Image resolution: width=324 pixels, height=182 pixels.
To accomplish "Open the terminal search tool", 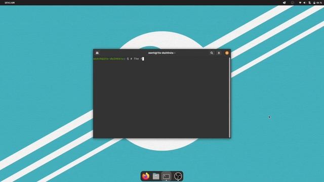I will (212, 53).
